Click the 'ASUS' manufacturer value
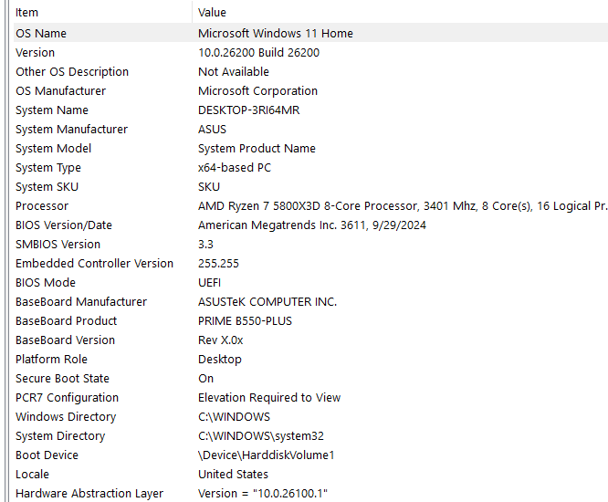The width and height of the screenshot is (608, 502). coord(212,130)
